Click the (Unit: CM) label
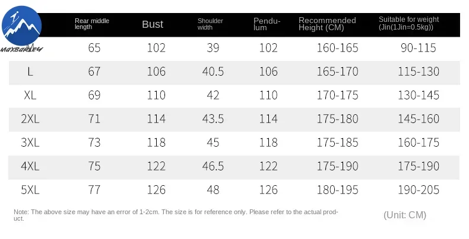The width and height of the screenshot is (469, 239). 405,215
